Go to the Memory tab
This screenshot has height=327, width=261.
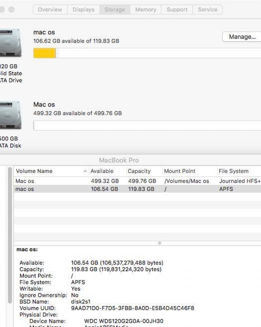pyautogui.click(x=146, y=9)
